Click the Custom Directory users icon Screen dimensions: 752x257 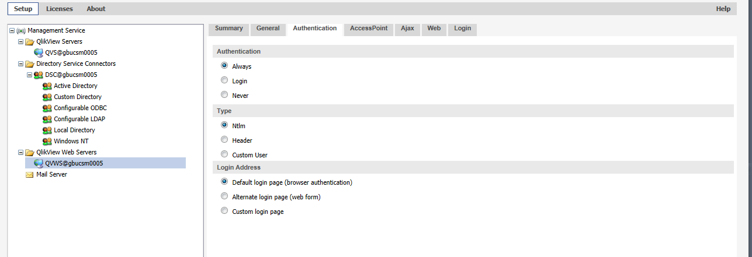47,97
